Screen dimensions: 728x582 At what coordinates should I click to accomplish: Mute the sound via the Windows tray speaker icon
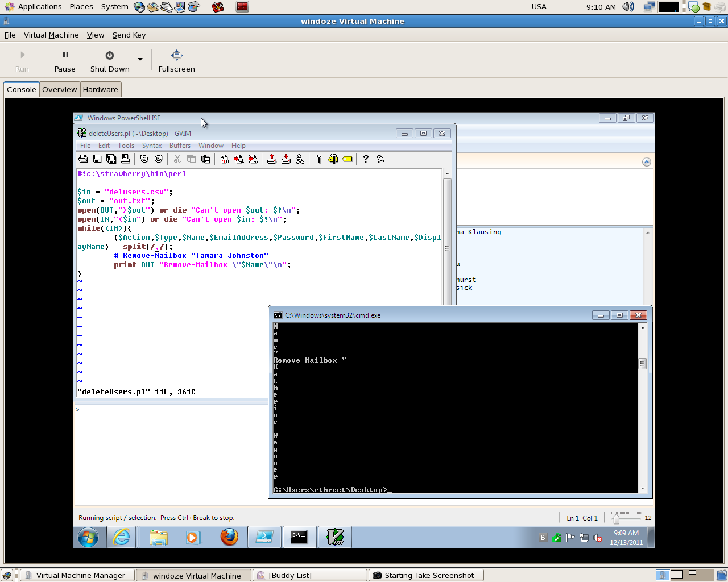[x=598, y=538]
